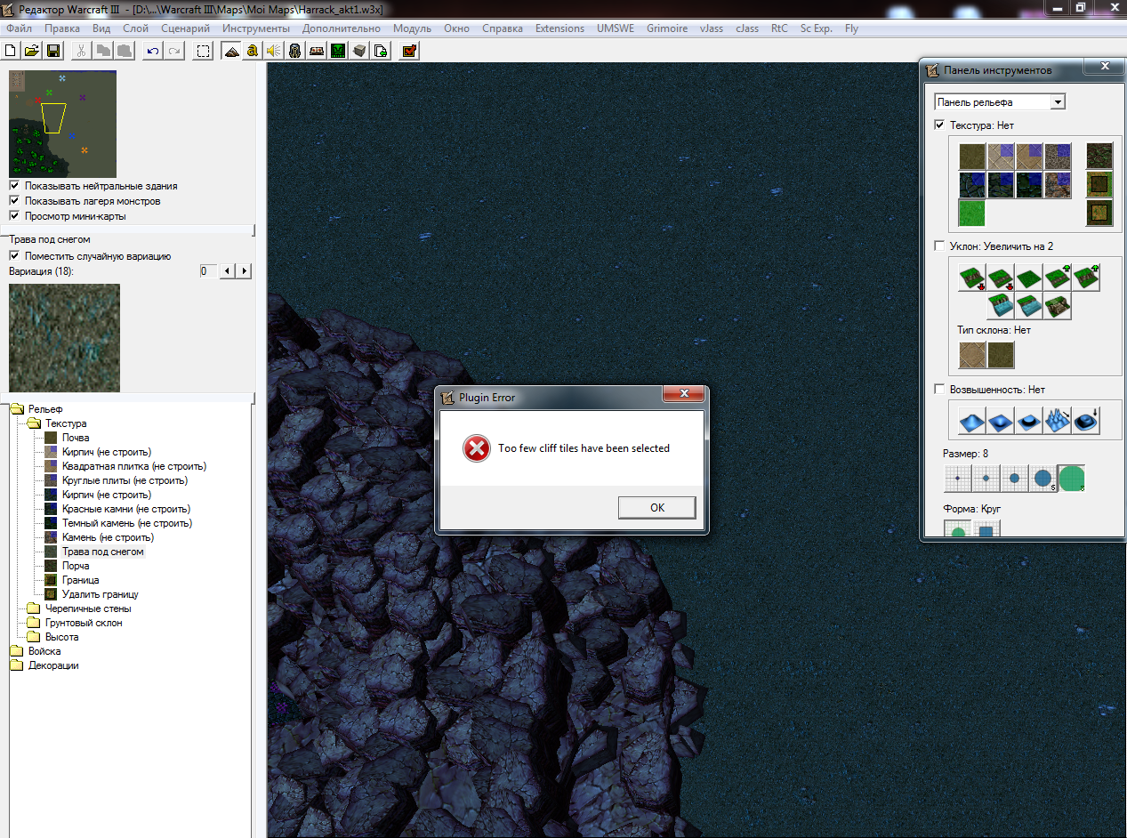1127x838 pixels.
Task: Select 'Трава под снегом' tree item
Action: click(x=103, y=552)
